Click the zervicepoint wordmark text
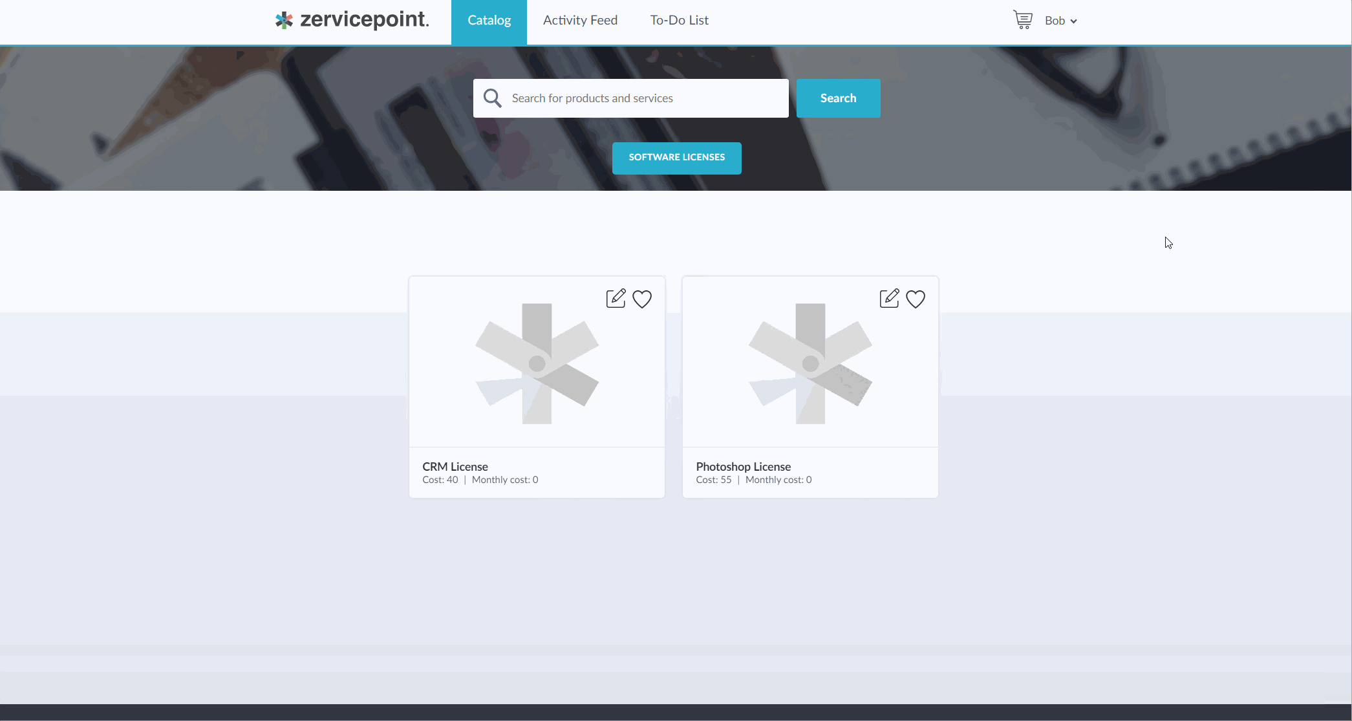This screenshot has width=1352, height=721. tap(364, 19)
